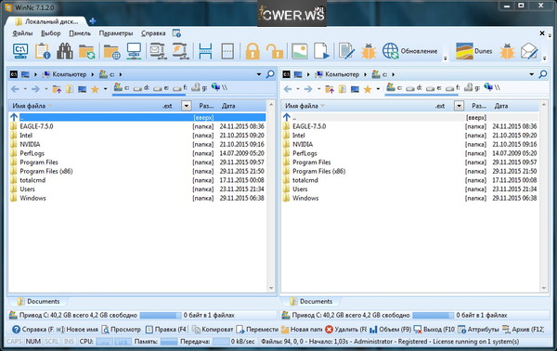
Task: Click the document edit pencil icon
Action: (x=346, y=51)
